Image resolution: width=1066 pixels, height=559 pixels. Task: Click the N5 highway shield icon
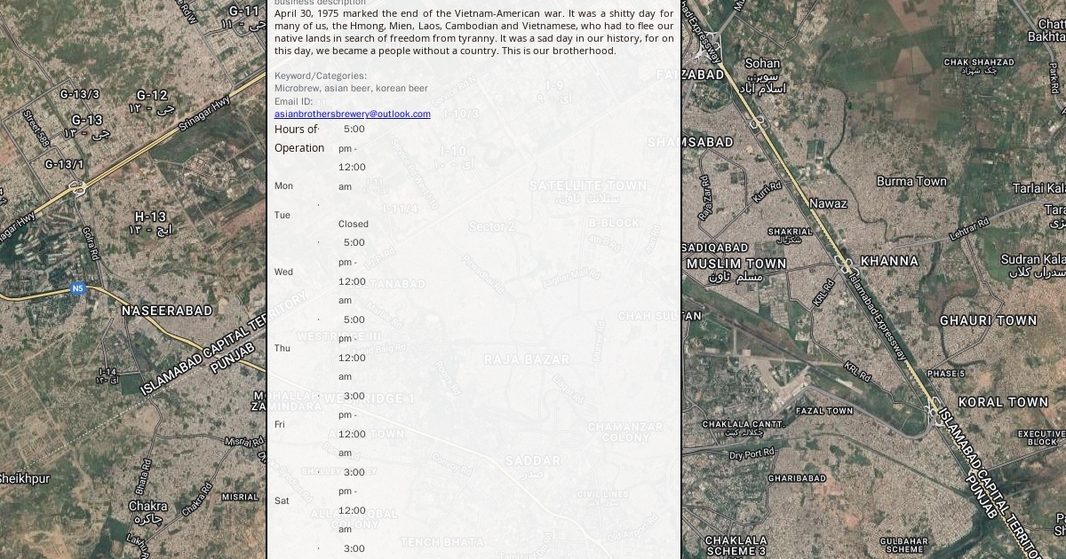pyautogui.click(x=78, y=288)
